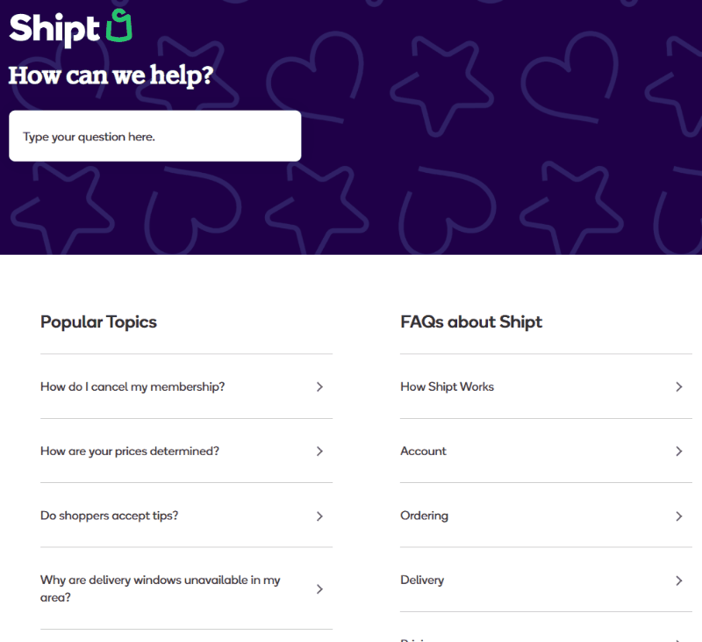Select the Delivery FAQ category

(x=422, y=580)
